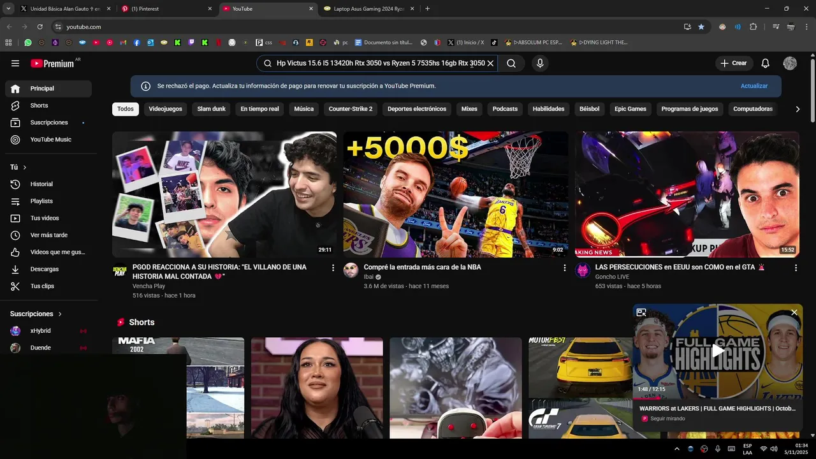Select the En tiempo real chip

[259, 109]
